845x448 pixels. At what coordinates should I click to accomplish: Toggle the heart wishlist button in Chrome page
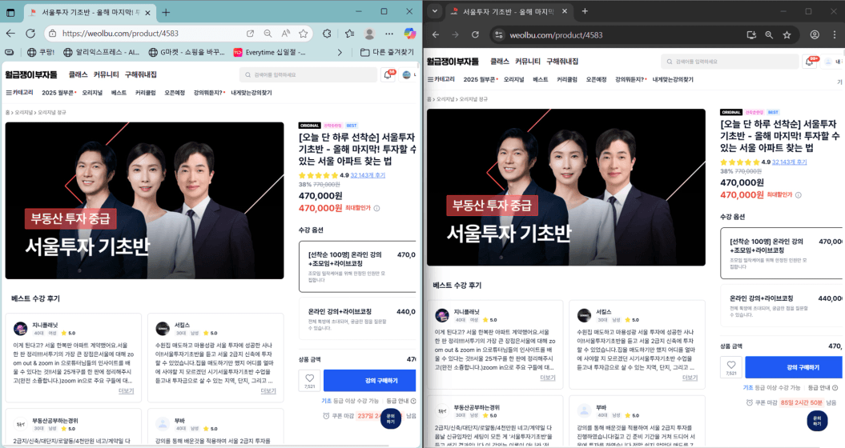point(730,367)
